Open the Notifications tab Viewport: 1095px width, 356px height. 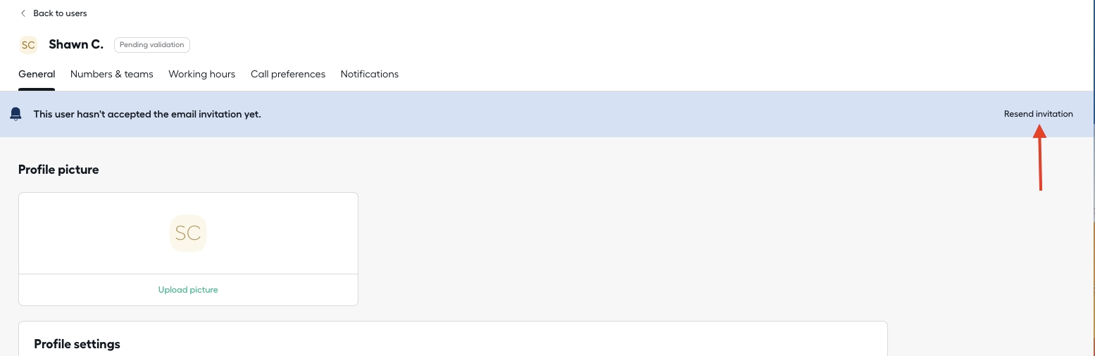click(370, 74)
